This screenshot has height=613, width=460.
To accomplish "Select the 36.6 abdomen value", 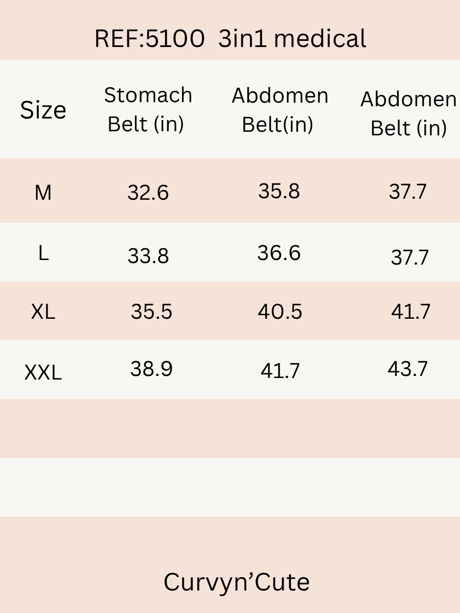I will [279, 253].
